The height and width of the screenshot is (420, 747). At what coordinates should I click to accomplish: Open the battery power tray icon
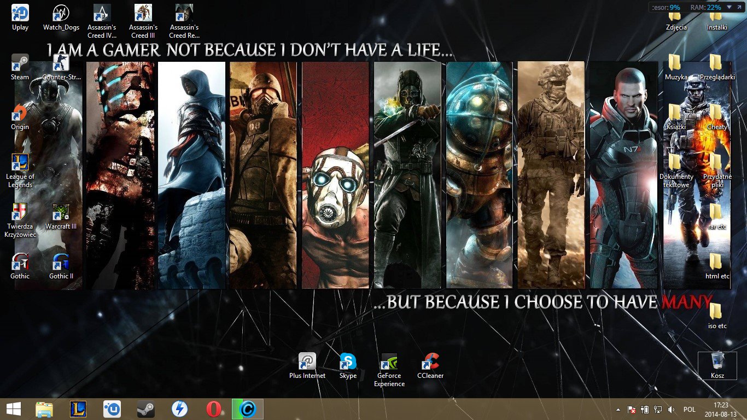pos(644,410)
